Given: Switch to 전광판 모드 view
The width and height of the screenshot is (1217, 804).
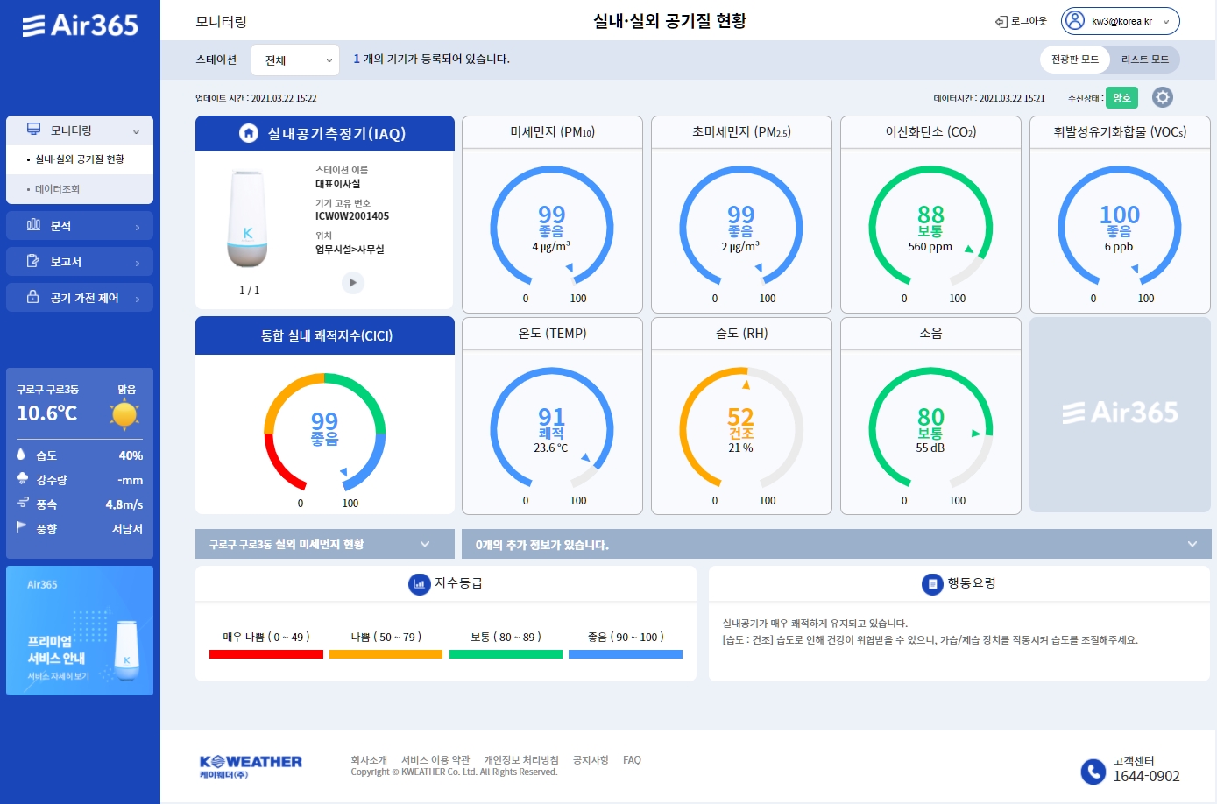Looking at the screenshot, I should pyautogui.click(x=1075, y=60).
